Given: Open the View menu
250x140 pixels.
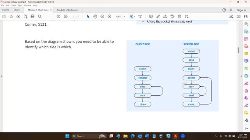Looking at the screenshot, I should pyautogui.click(x=14, y=5).
